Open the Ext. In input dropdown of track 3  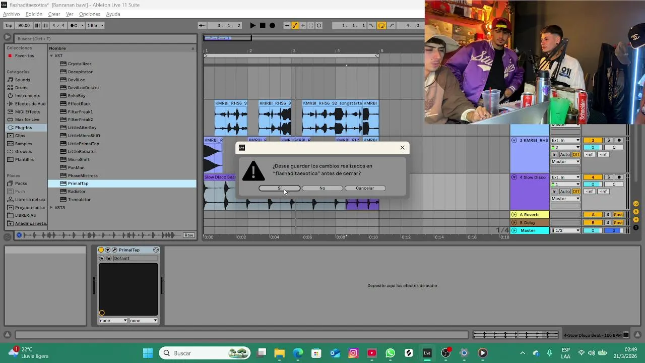click(565, 140)
